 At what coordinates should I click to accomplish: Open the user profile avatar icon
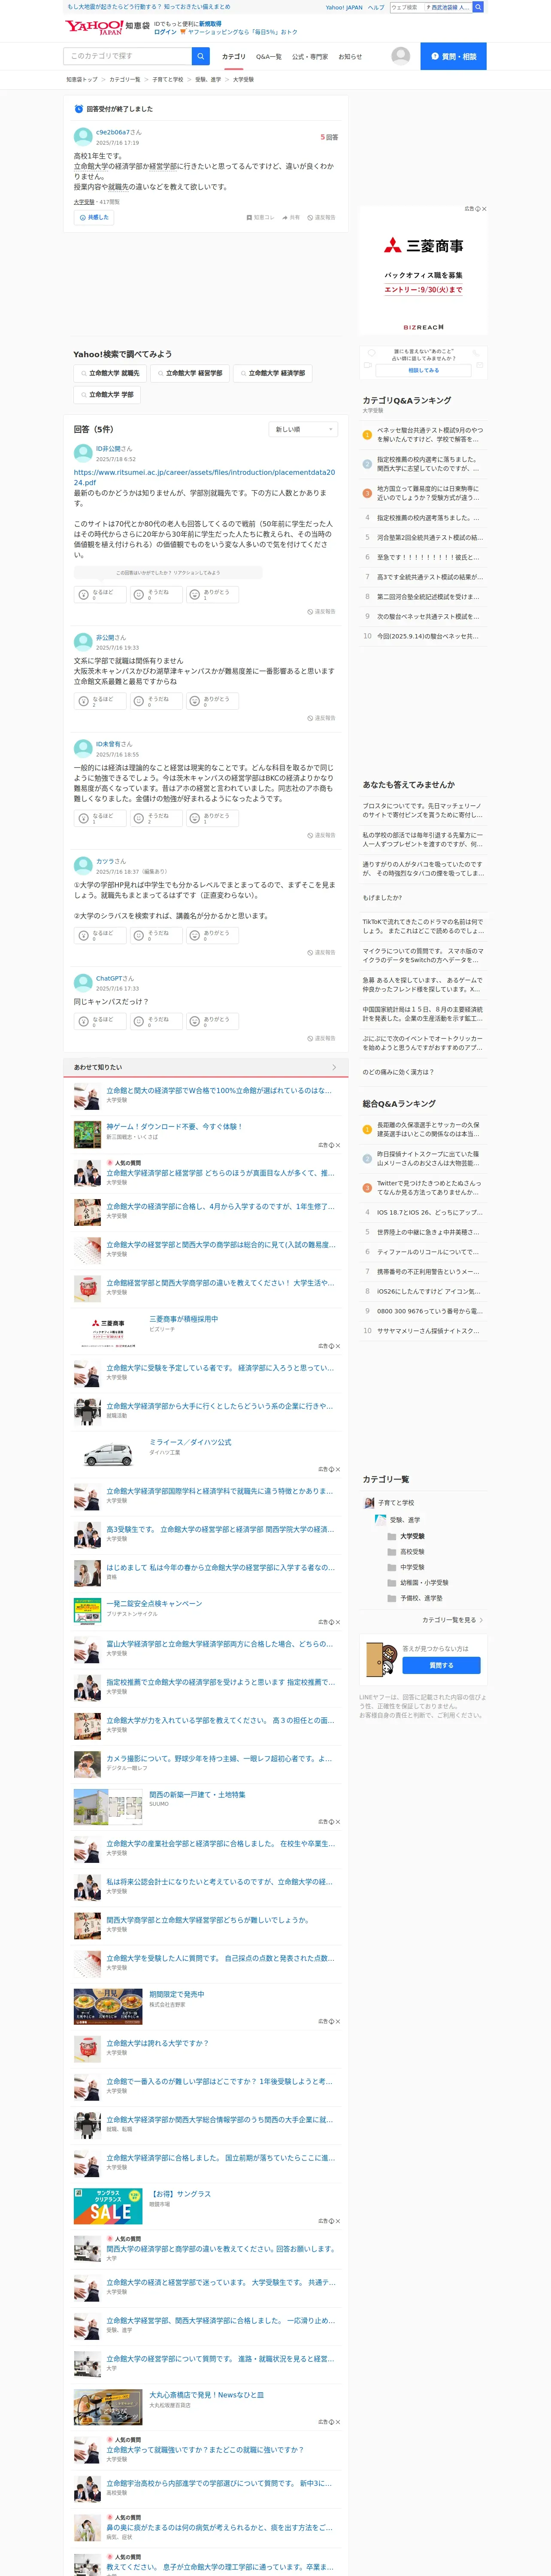[x=401, y=56]
